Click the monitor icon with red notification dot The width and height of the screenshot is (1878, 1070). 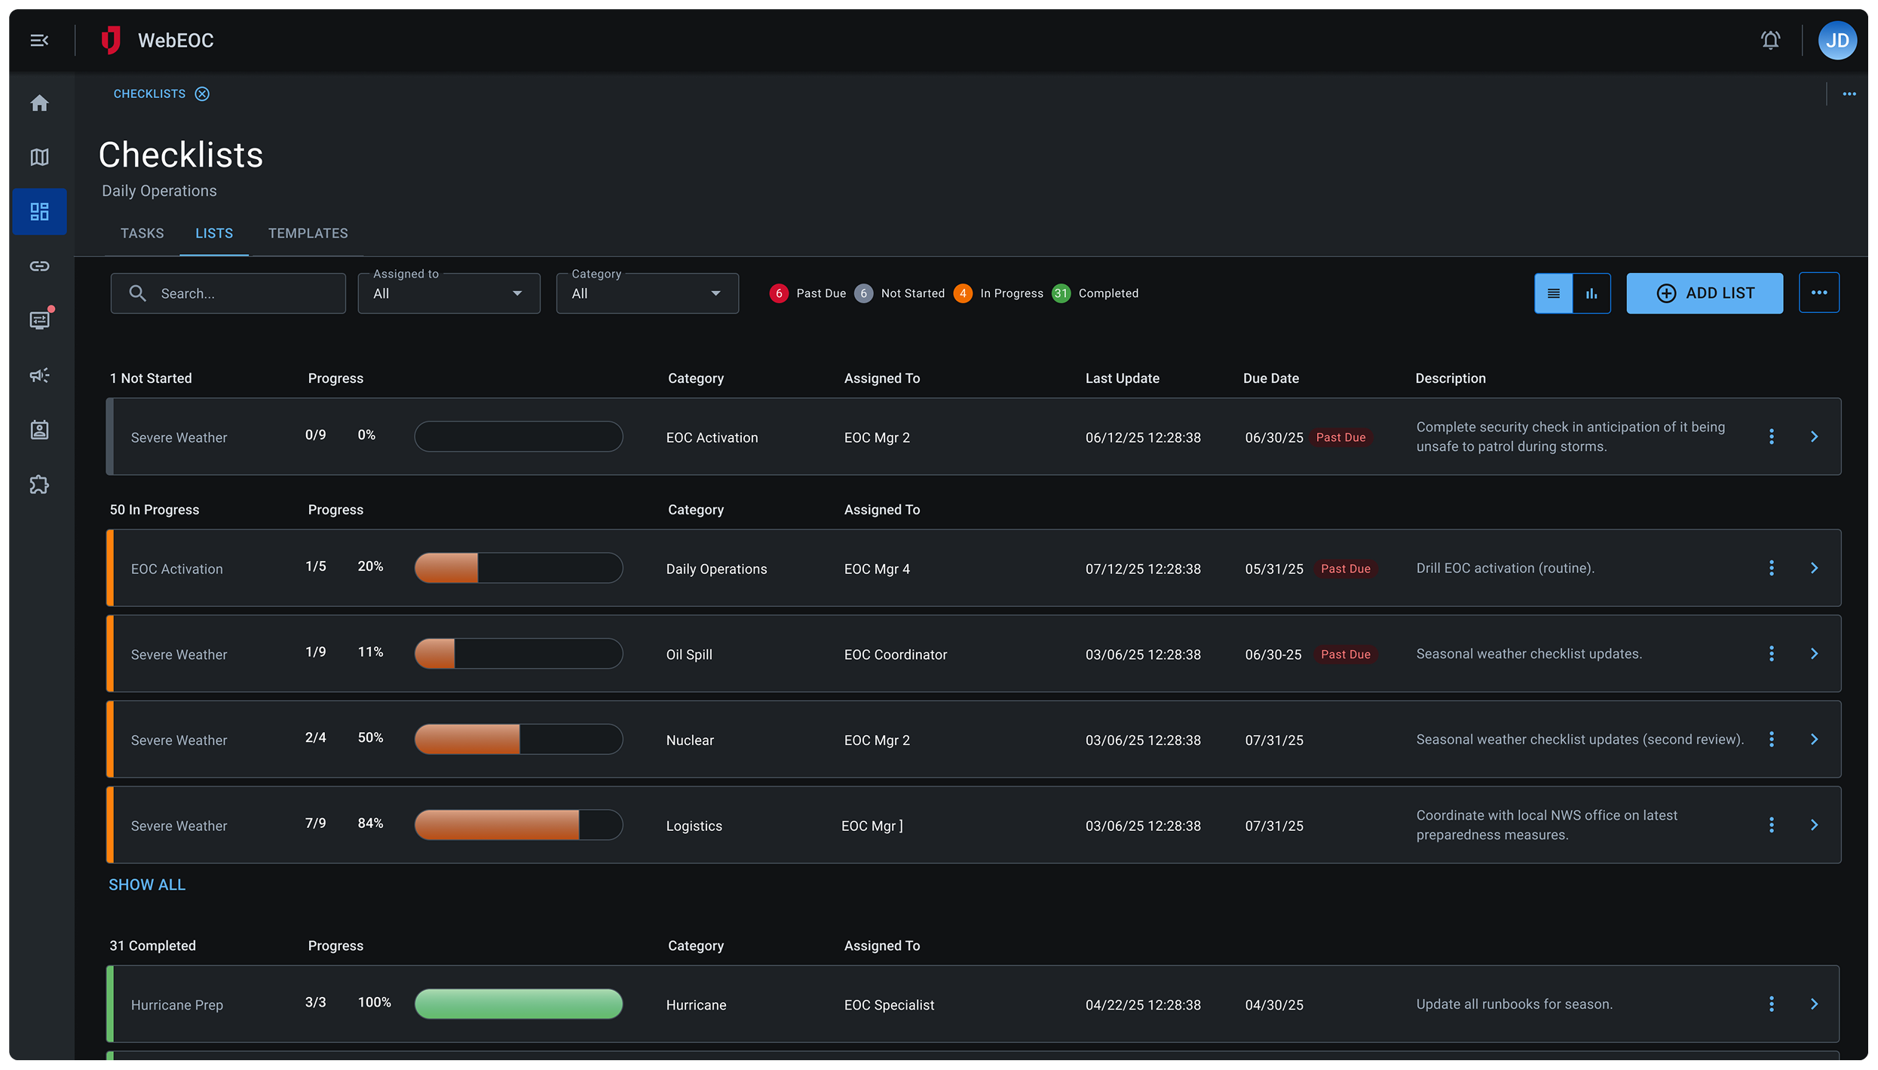pos(39,320)
